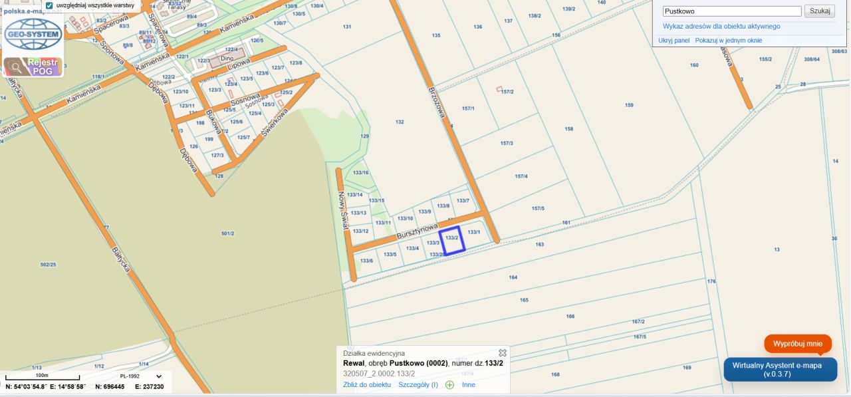Click the highlighted parcel 133/2
Screen dimensions: 851x397
point(452,241)
